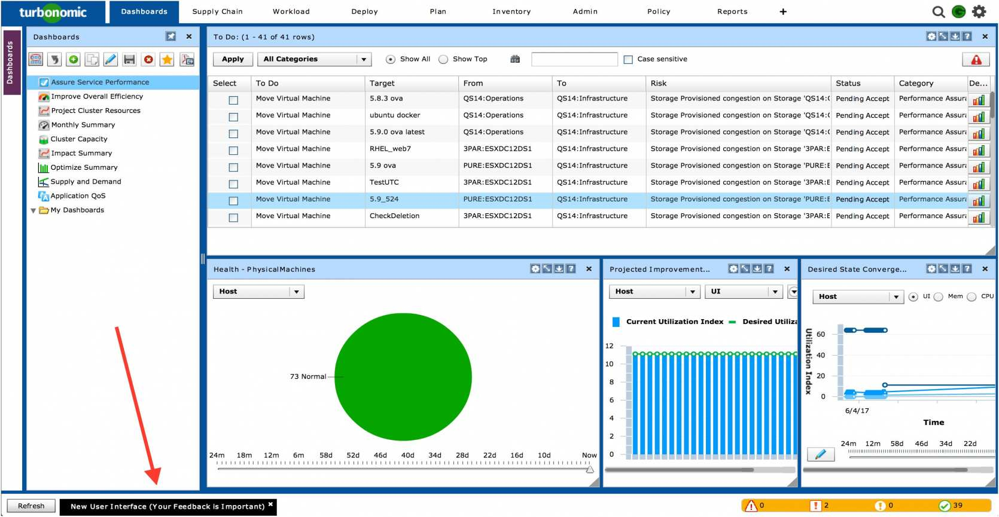Expand the My Dashboards folder

(x=33, y=210)
